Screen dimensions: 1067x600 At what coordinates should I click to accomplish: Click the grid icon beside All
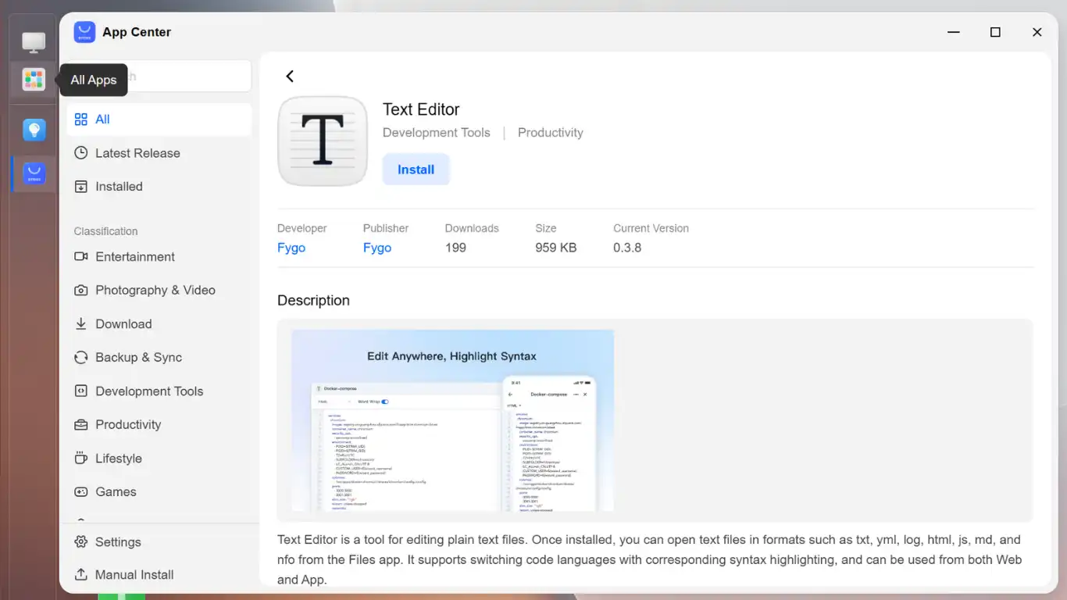coord(80,120)
